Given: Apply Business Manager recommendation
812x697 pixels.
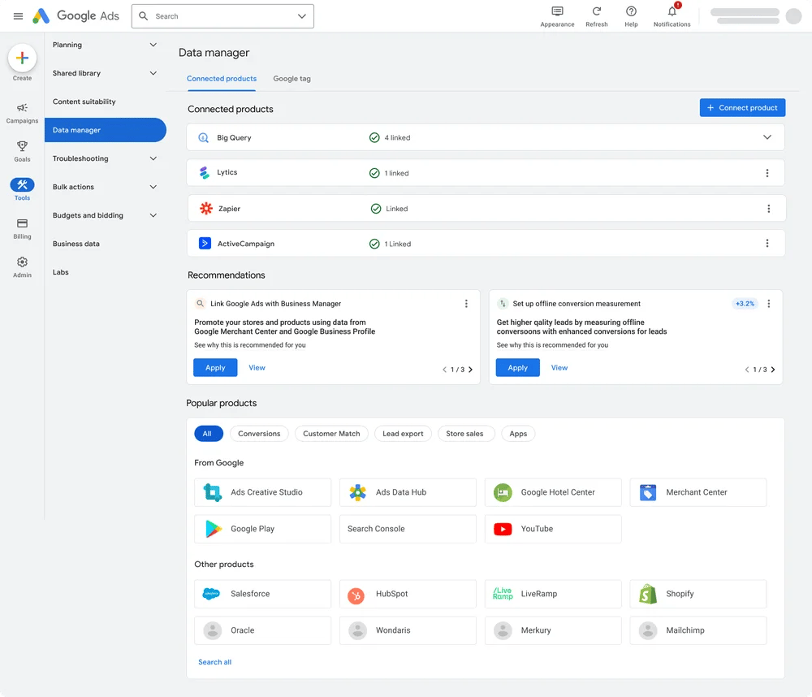Looking at the screenshot, I should click(x=215, y=367).
